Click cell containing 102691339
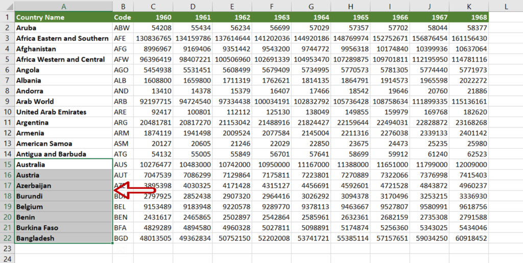Image resolution: width=523 pixels, height=263 pixels. tap(272, 59)
